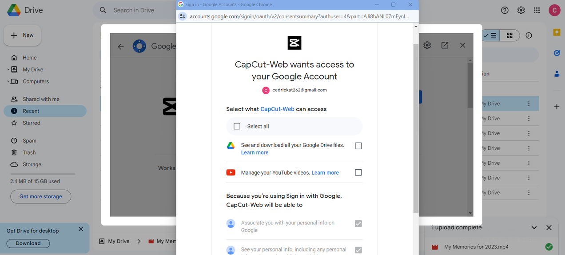This screenshot has width=565, height=255.
Task: Open Google Keep in side panel
Action: point(557,32)
